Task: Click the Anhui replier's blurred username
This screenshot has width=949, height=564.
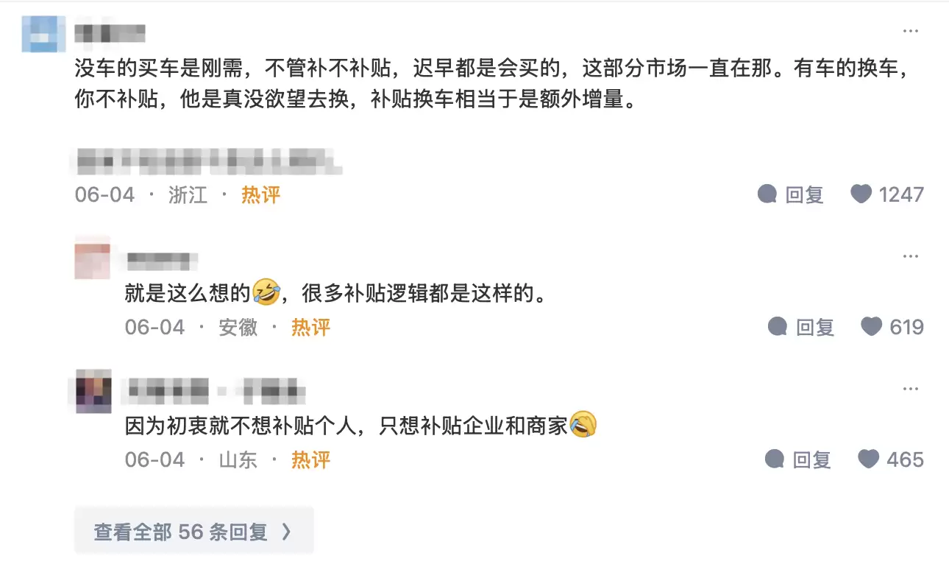Action: coord(162,260)
